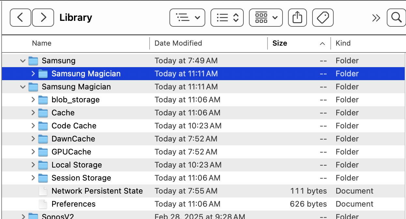Select the GPUCache folder row

click(71, 152)
